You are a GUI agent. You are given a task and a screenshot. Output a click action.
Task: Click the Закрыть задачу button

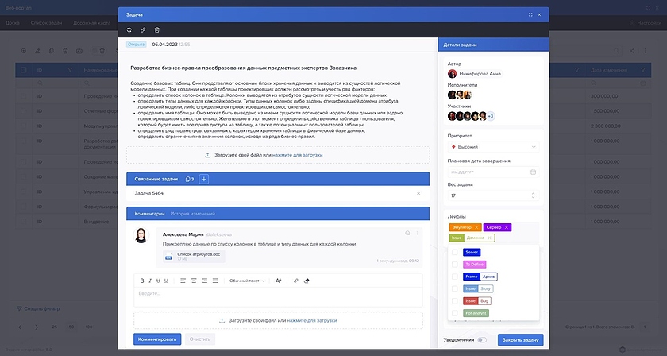[520, 340]
